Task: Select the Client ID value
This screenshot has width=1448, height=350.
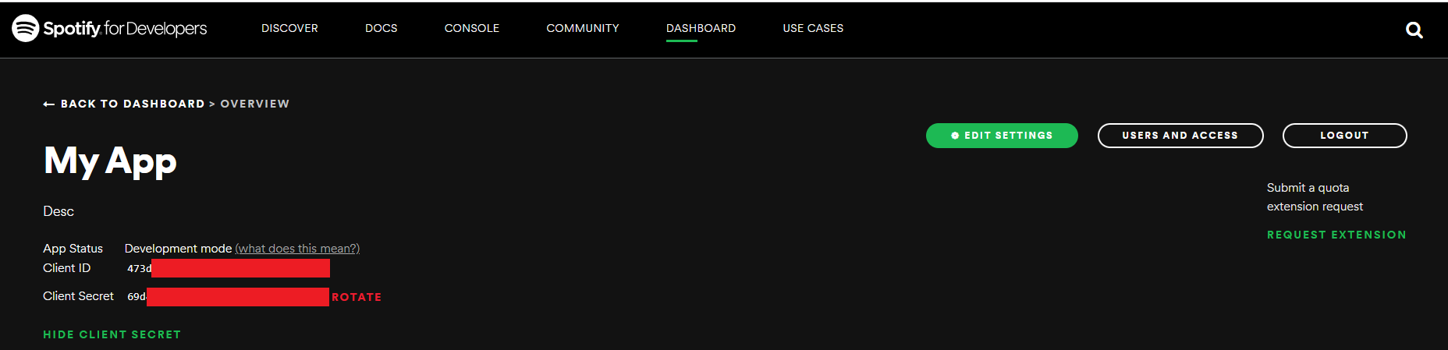Action: coord(228,268)
